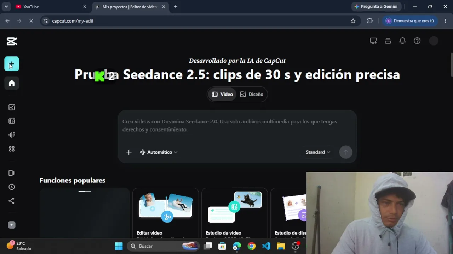Screen dimensions: 453x254
Task: Open notifications bell
Action: [402, 41]
